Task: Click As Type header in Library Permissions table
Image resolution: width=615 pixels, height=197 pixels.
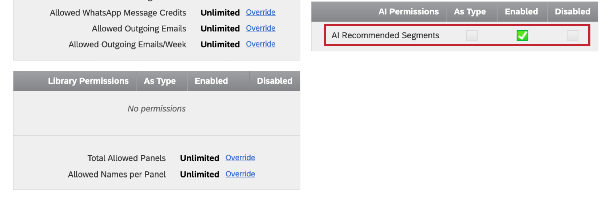Action: [160, 81]
